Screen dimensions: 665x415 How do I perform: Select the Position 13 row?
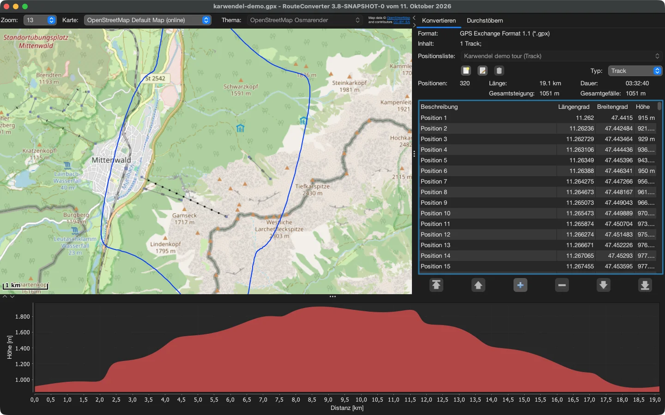tap(538, 245)
